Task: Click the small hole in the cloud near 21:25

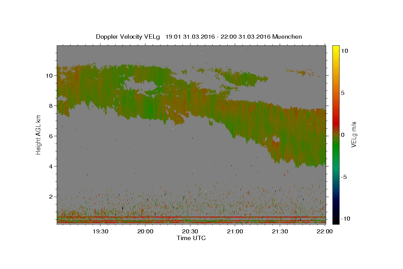Action: (276, 139)
